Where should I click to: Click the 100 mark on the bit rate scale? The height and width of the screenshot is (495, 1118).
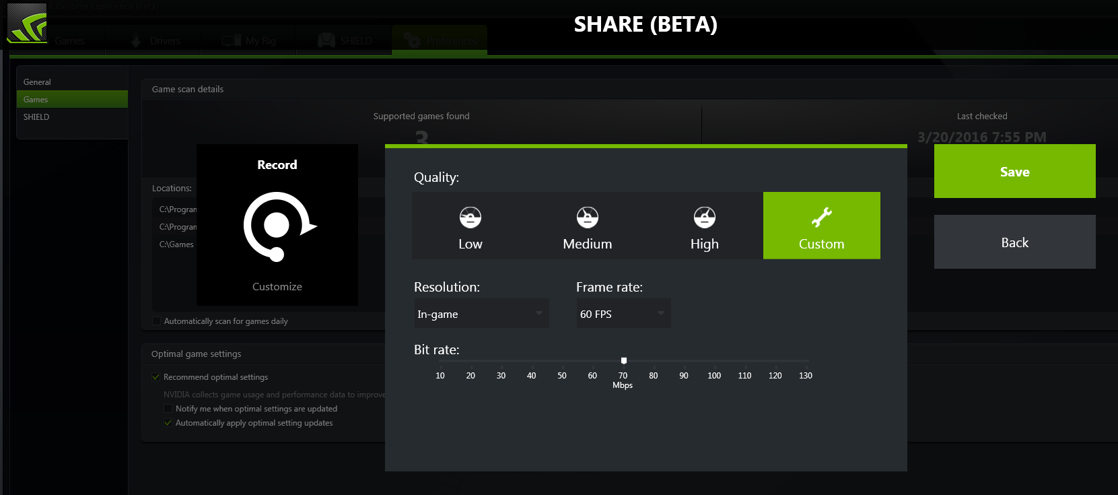(714, 376)
